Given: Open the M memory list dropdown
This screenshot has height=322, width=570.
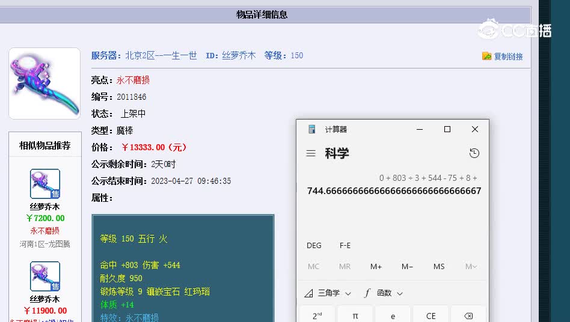Looking at the screenshot, I should coord(471,267).
